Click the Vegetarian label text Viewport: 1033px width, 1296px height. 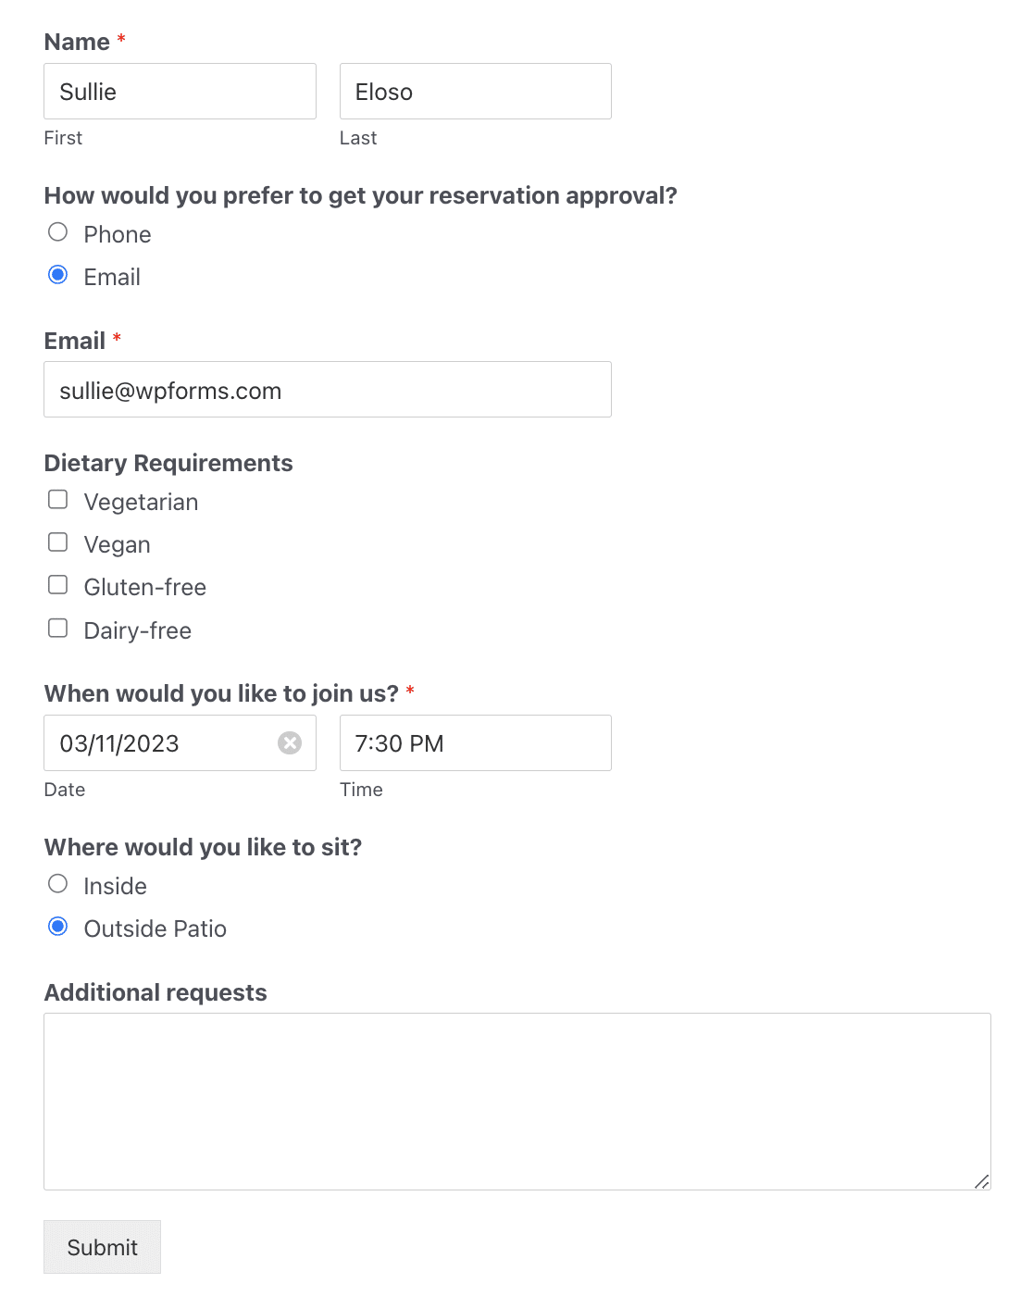coord(142,502)
